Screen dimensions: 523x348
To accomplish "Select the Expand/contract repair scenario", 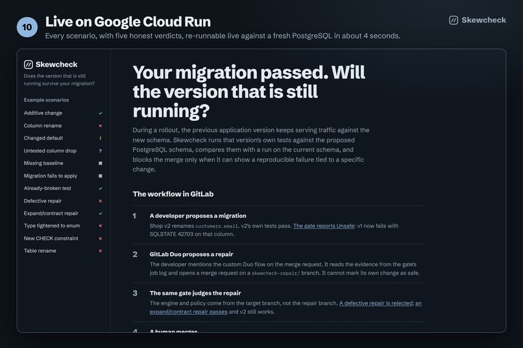I will [63, 213].
